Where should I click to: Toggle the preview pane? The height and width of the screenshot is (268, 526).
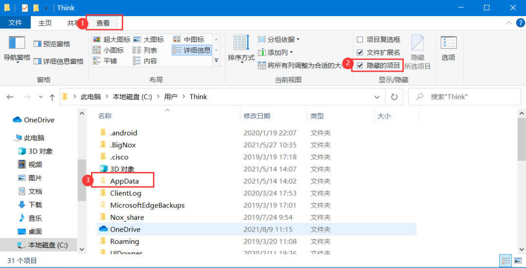[x=52, y=44]
